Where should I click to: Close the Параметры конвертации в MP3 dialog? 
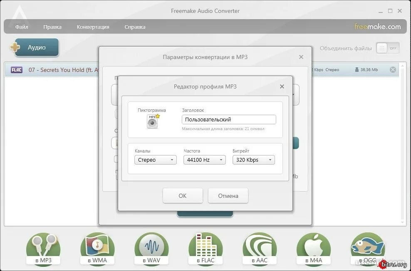(x=301, y=57)
